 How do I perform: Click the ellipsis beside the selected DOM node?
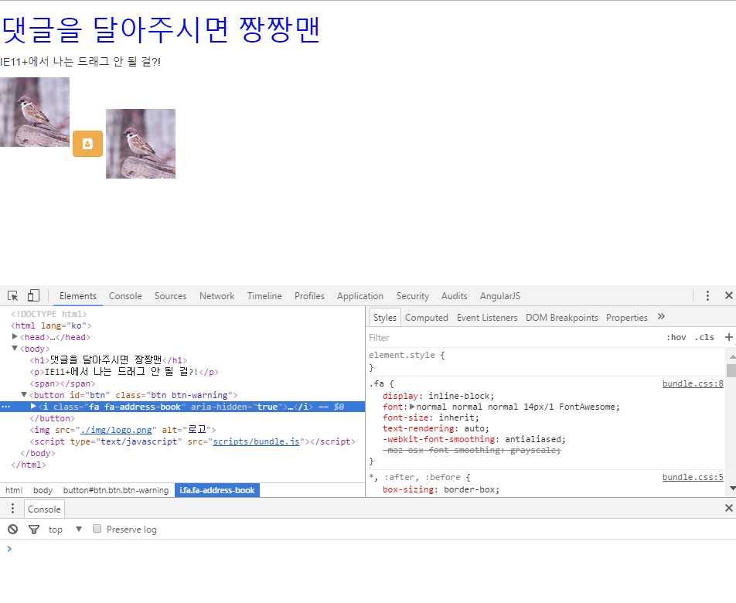click(6, 407)
